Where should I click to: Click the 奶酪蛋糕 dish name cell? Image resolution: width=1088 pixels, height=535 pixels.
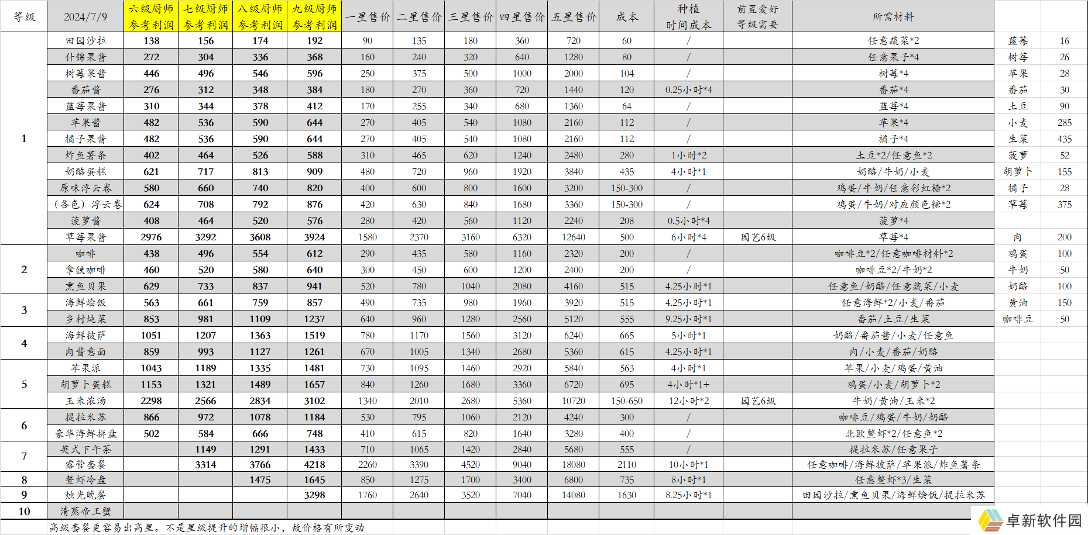pos(85,171)
